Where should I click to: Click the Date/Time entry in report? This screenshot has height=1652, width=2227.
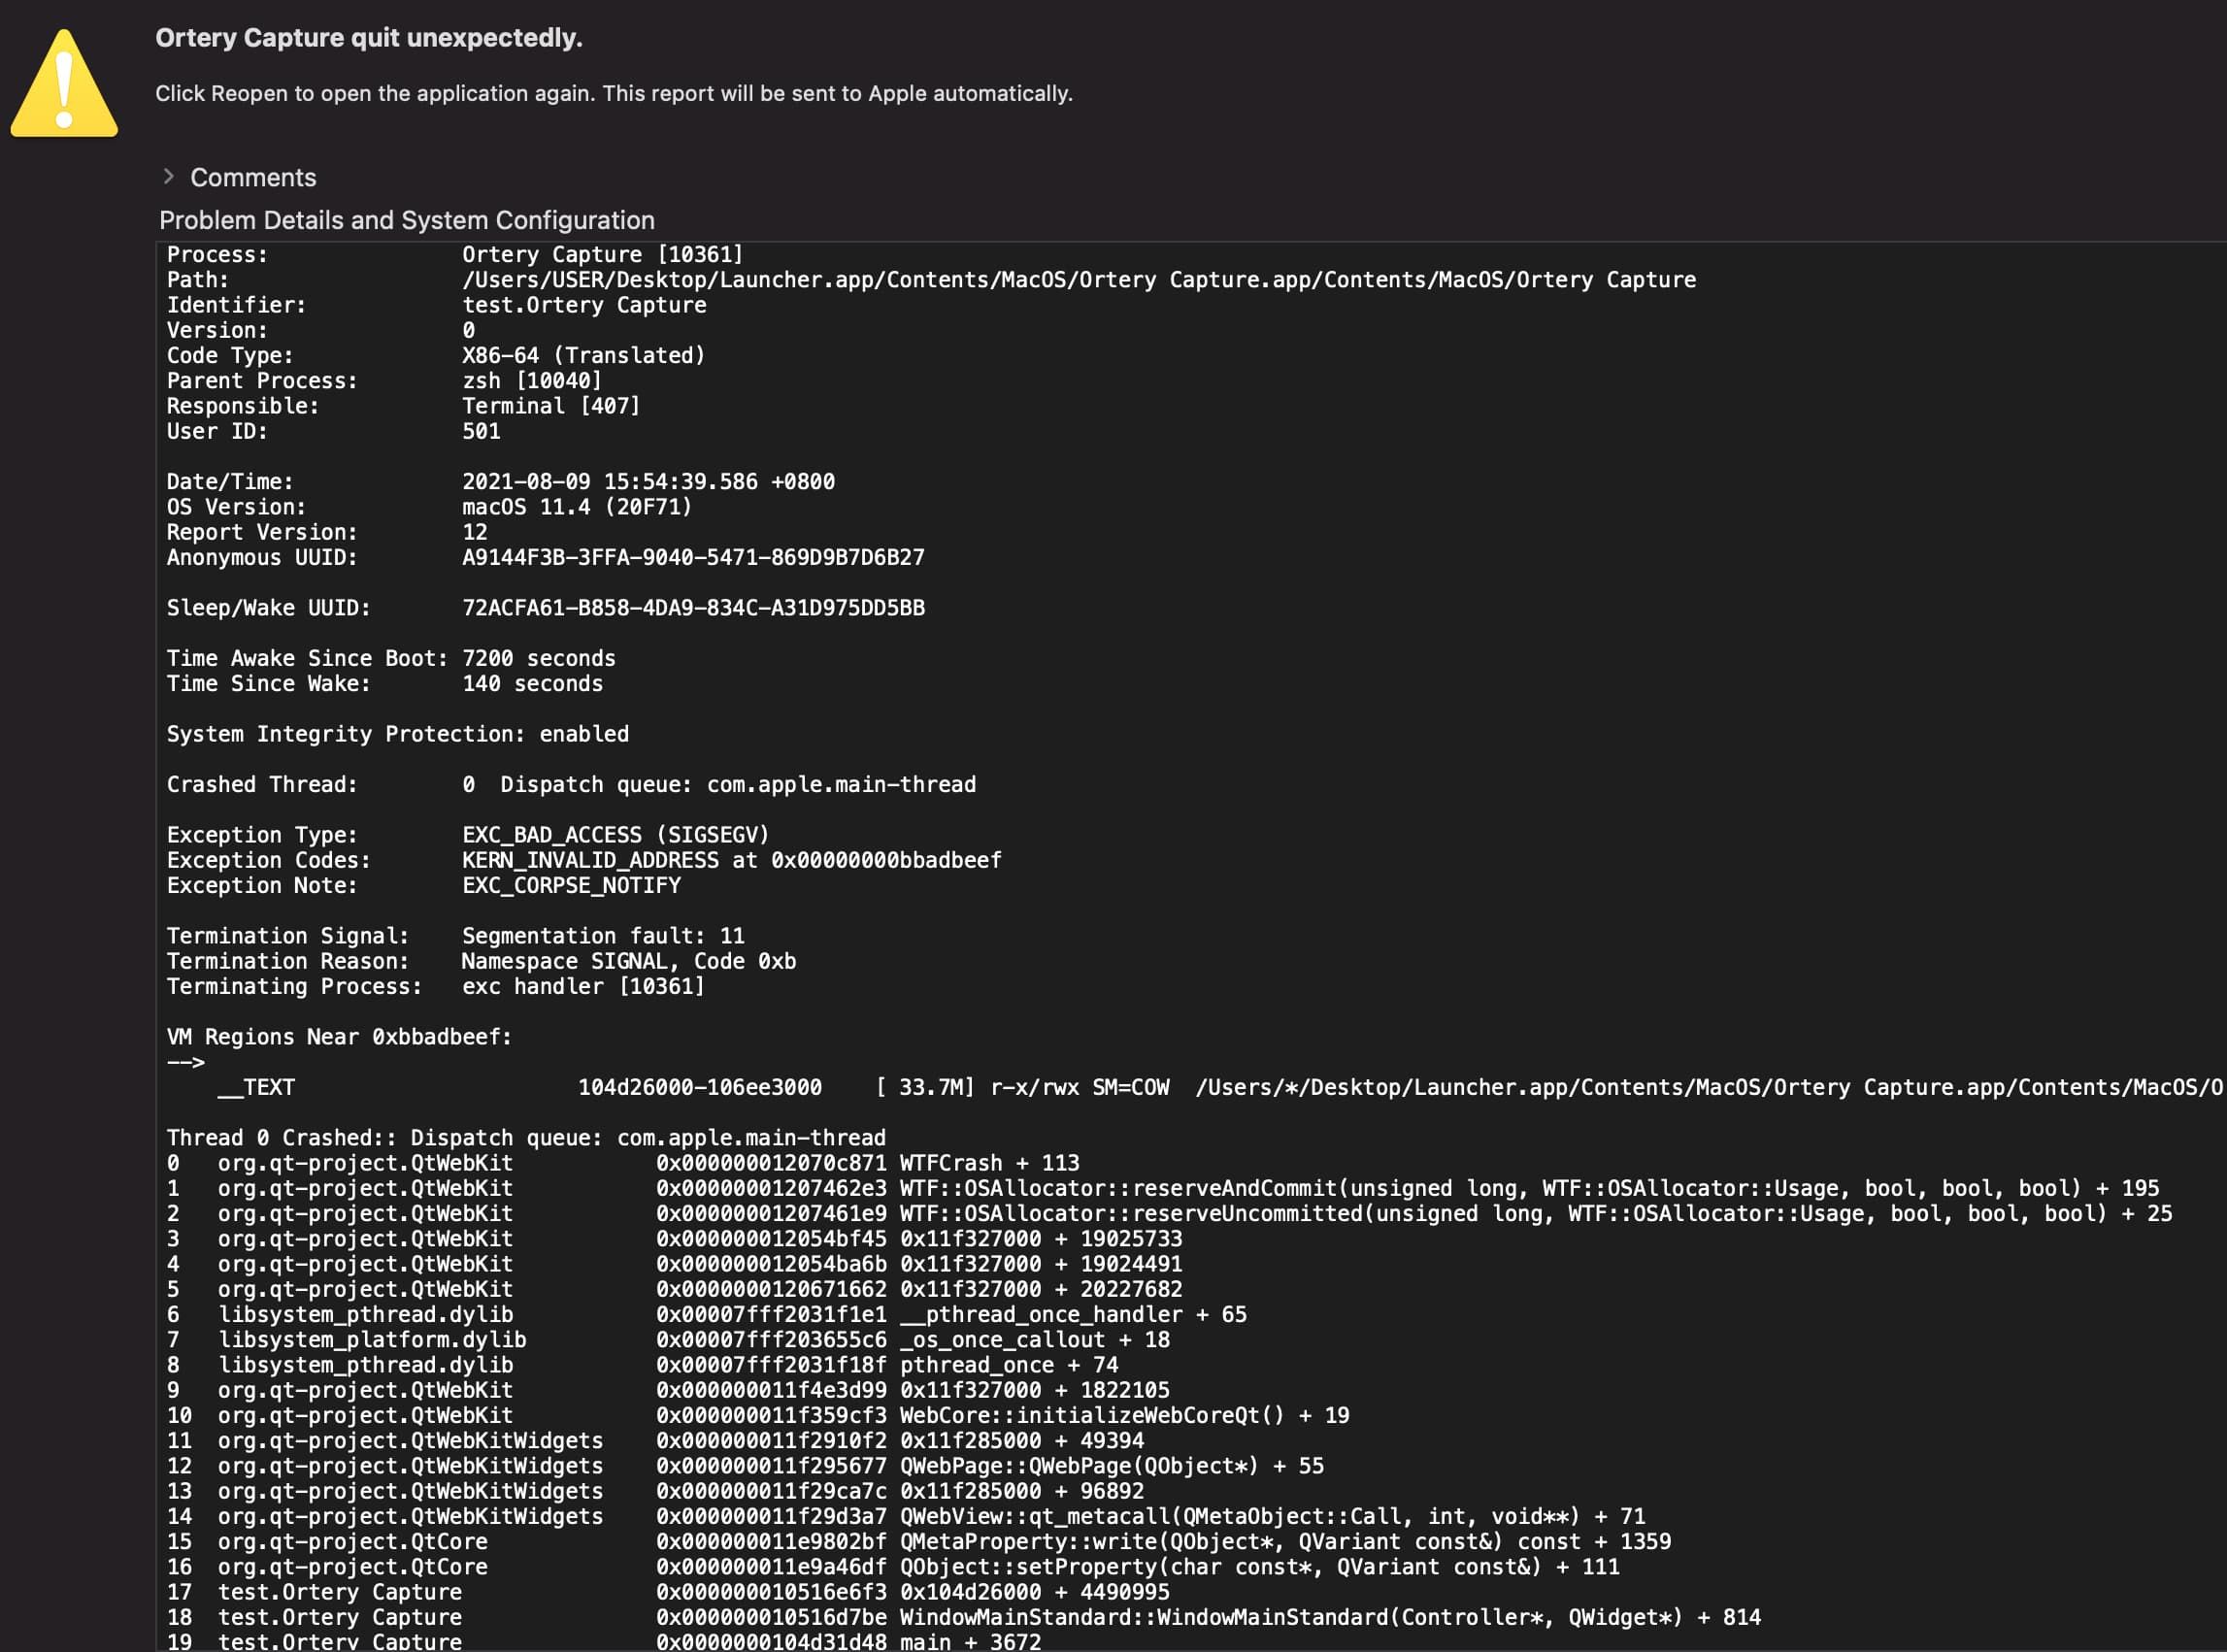(500, 482)
